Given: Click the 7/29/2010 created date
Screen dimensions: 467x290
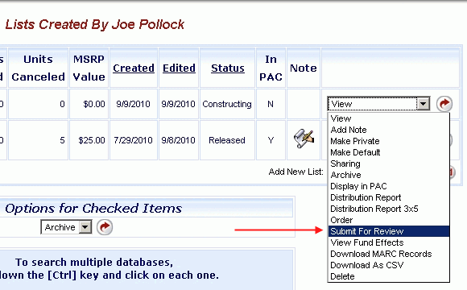Looking at the screenshot, I should 133,140.
